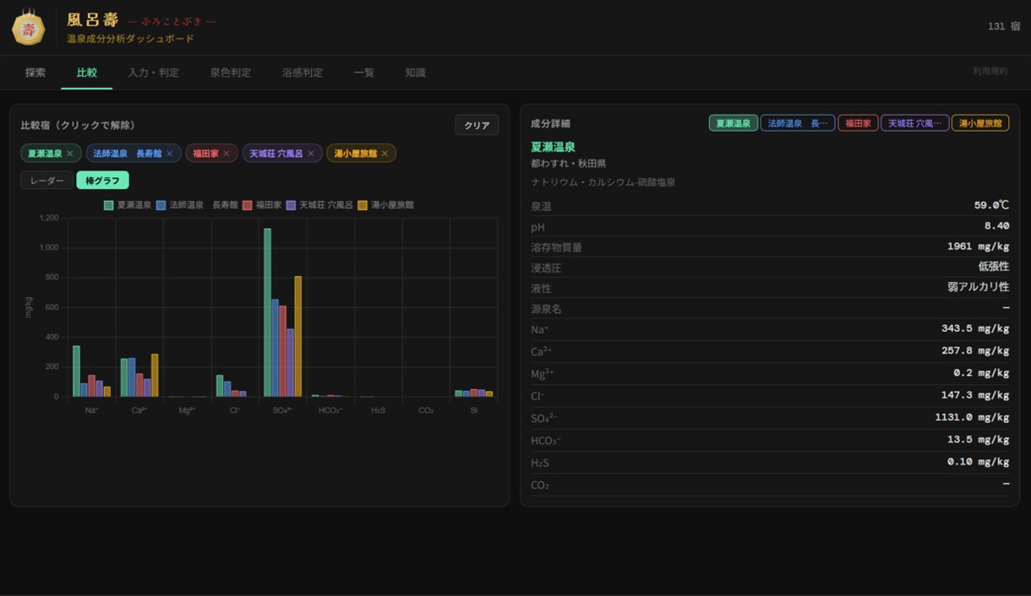Go to 入力・判定 tab
The width and height of the screenshot is (1031, 596).
153,73
